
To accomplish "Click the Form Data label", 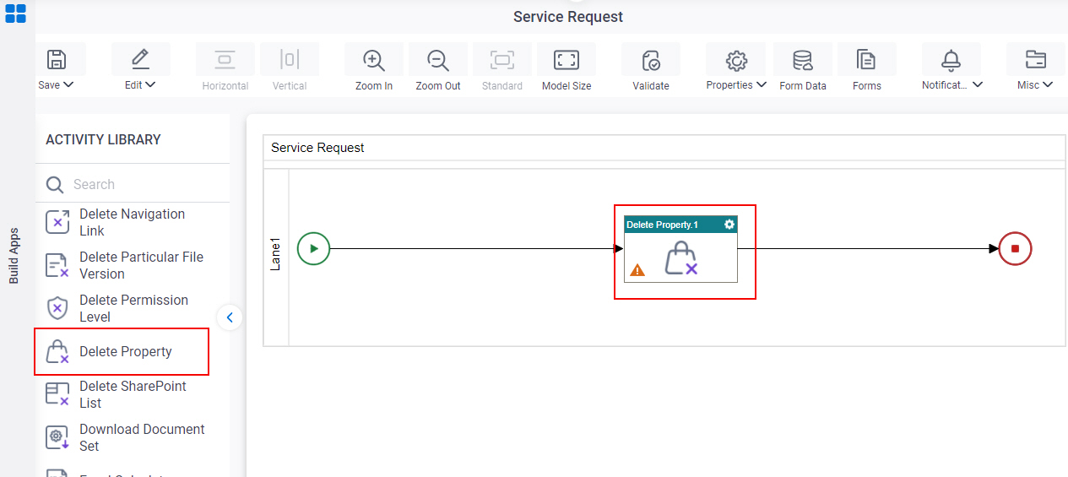I will point(803,86).
